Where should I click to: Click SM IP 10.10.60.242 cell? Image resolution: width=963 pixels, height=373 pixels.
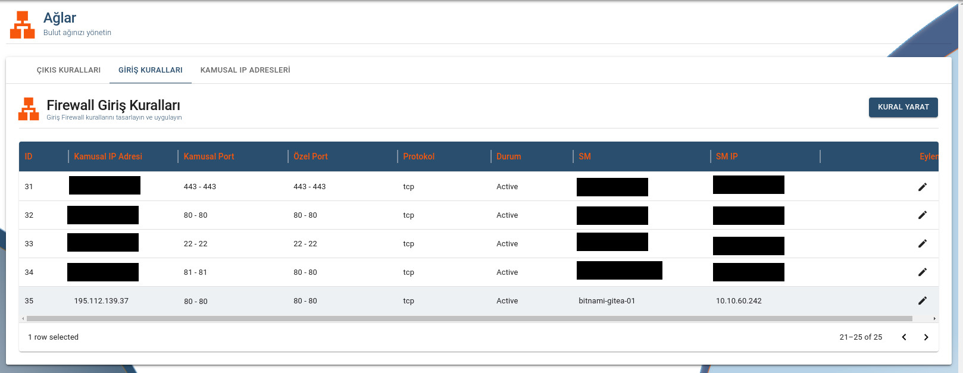pos(739,301)
